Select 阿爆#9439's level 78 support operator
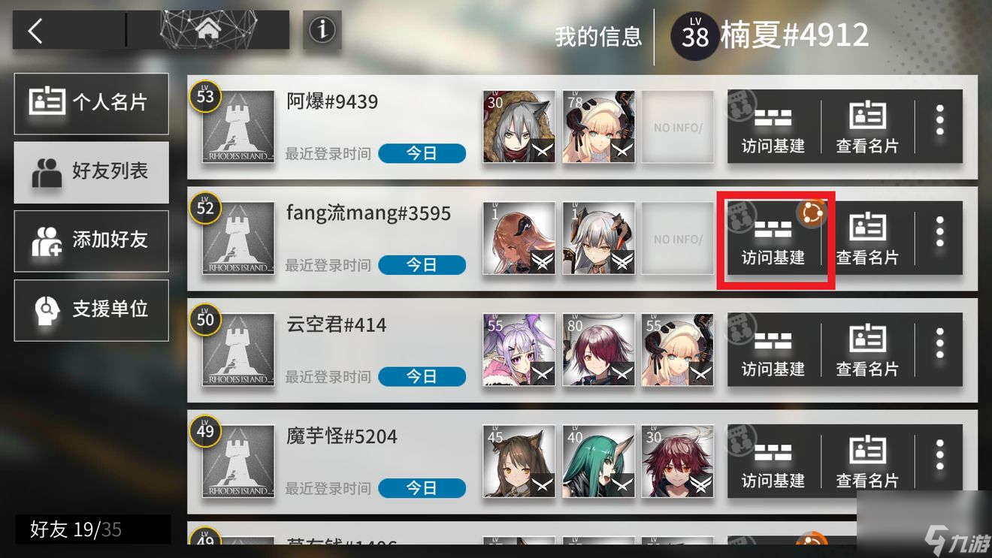This screenshot has height=558, width=992. [599, 127]
